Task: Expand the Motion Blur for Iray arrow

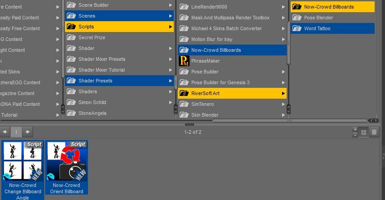Action: pos(283,39)
